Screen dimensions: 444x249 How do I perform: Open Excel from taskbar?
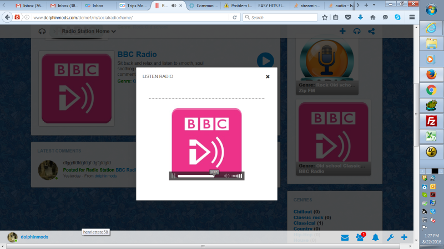coord(431,136)
